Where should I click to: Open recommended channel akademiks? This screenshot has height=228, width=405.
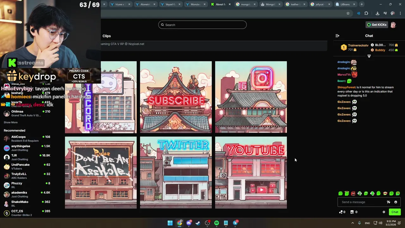(x=27, y=194)
